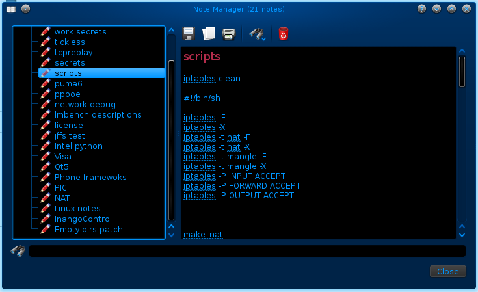Click the iptables -P INPUT ACCEPT line

pyautogui.click(x=234, y=176)
